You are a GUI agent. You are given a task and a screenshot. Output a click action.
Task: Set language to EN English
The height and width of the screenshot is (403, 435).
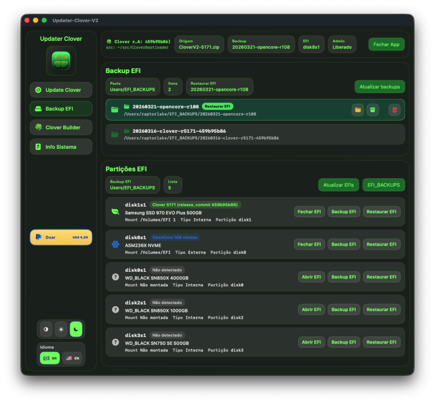tap(73, 358)
